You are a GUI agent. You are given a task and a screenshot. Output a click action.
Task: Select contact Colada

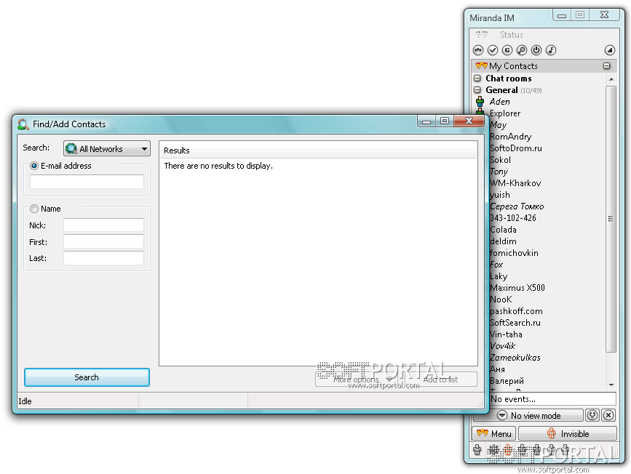click(503, 230)
